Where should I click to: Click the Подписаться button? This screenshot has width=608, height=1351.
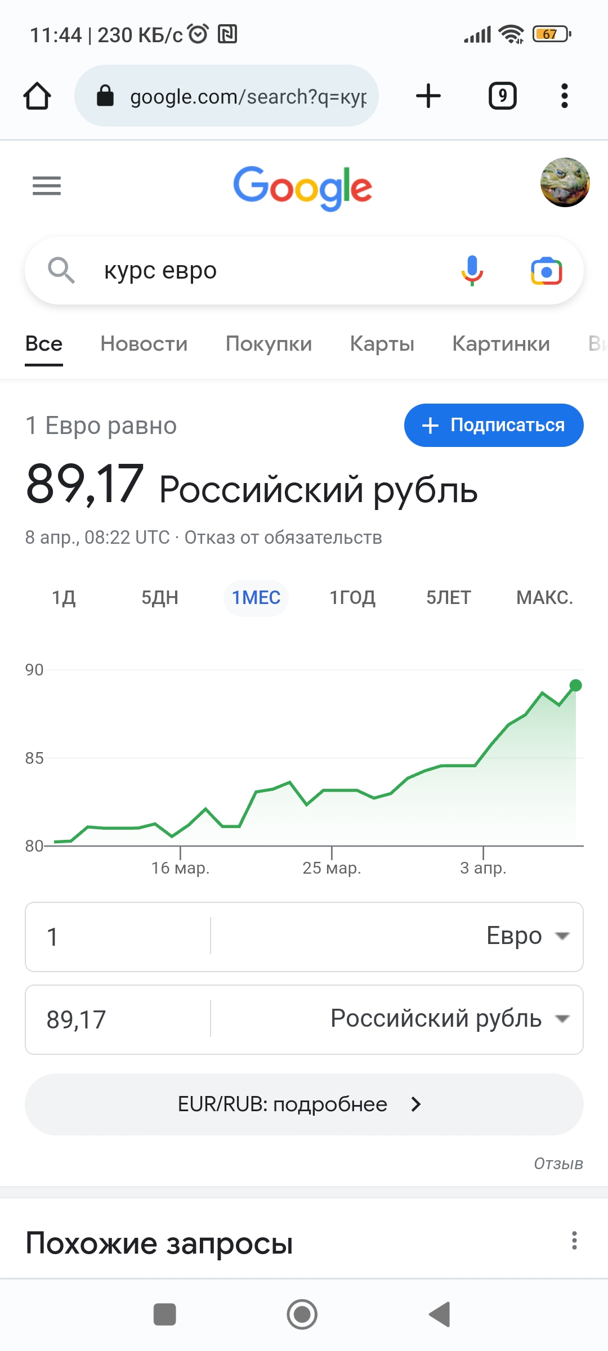494,425
